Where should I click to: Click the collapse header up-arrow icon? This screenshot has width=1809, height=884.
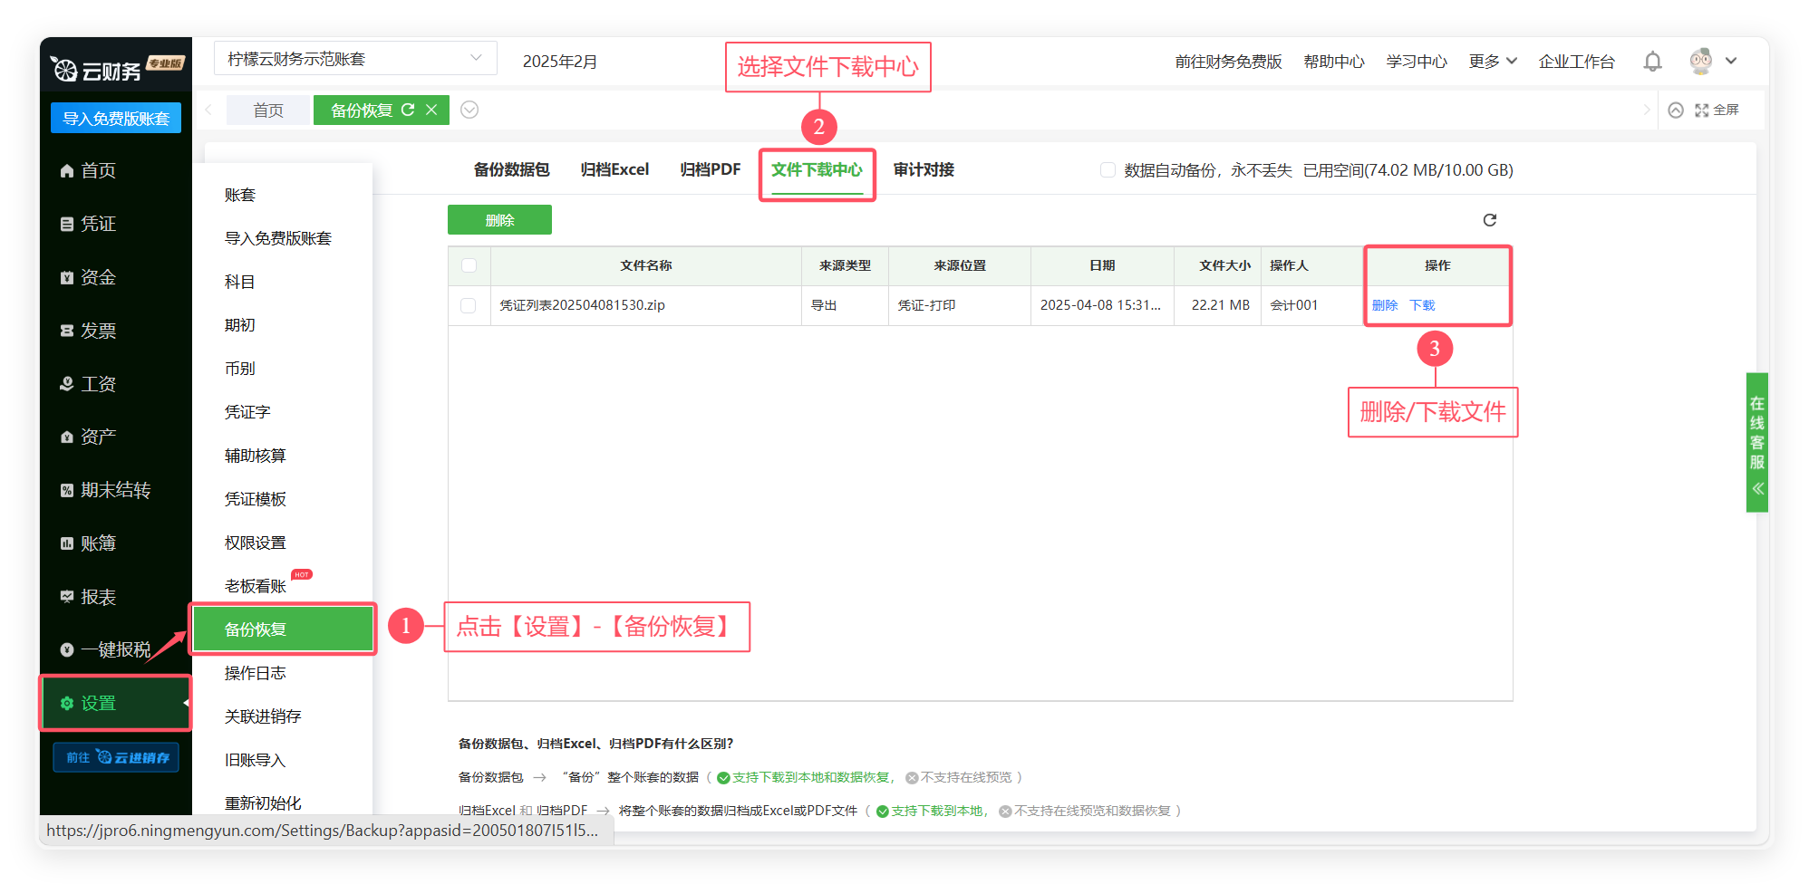(x=1676, y=110)
